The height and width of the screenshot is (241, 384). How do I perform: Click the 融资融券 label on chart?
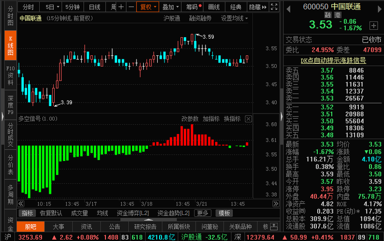(x=200, y=18)
